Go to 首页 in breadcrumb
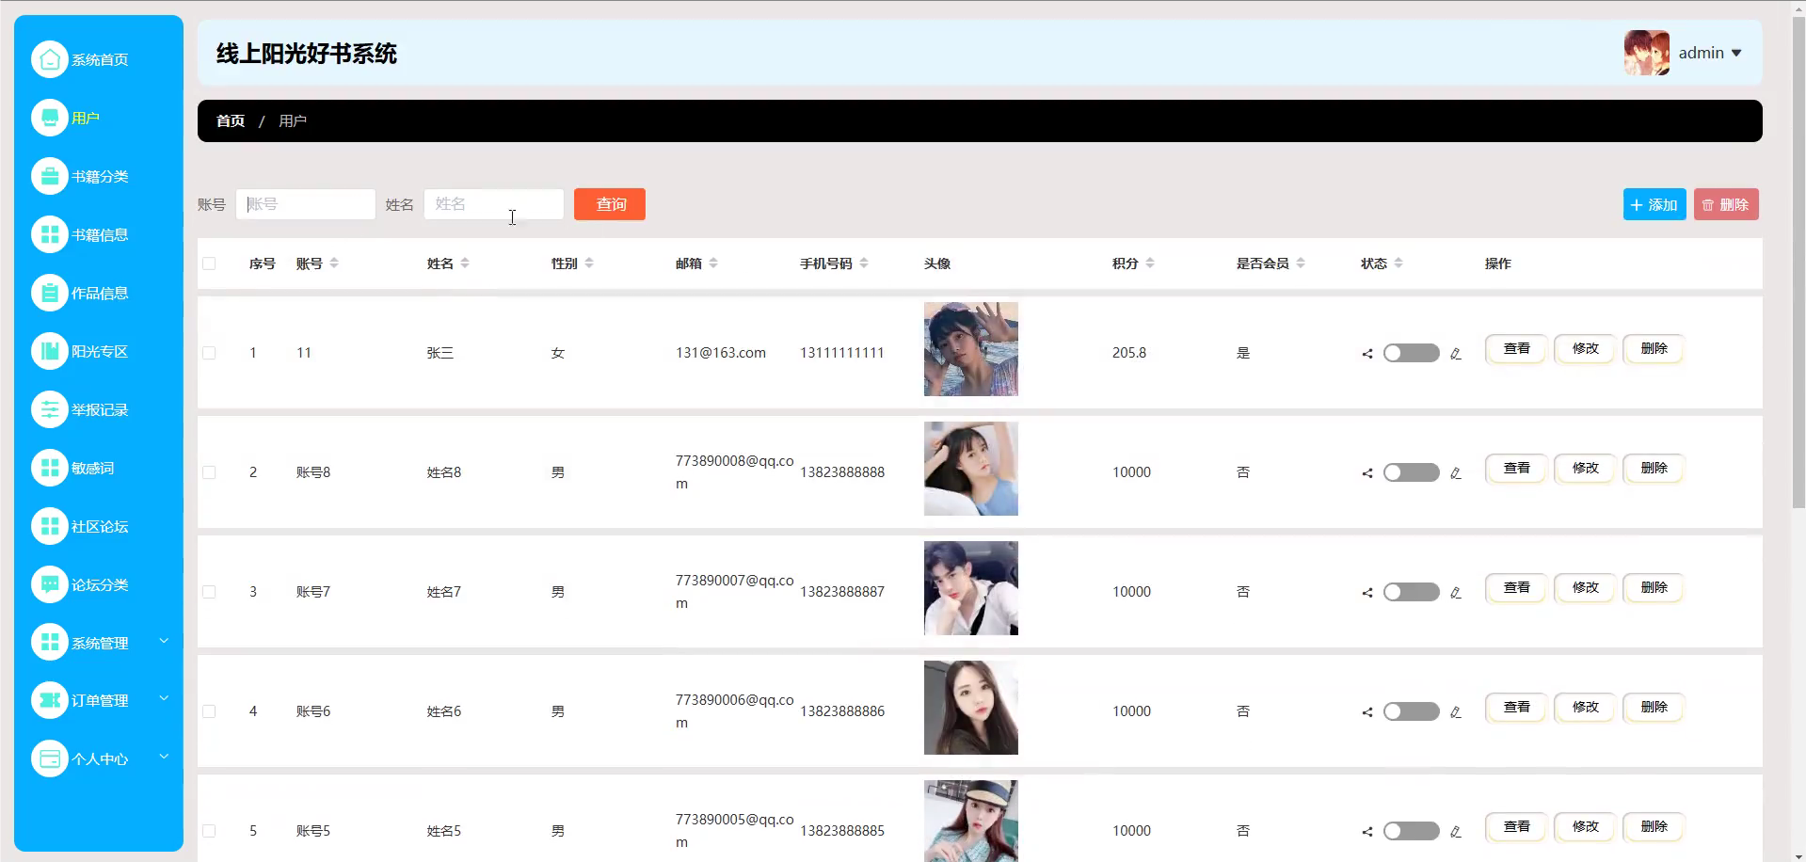 click(x=231, y=121)
